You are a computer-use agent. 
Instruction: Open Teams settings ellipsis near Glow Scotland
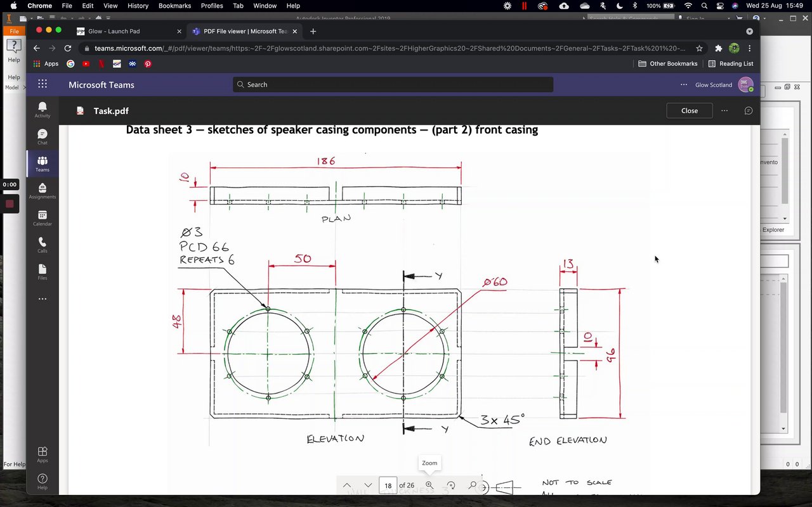point(684,84)
